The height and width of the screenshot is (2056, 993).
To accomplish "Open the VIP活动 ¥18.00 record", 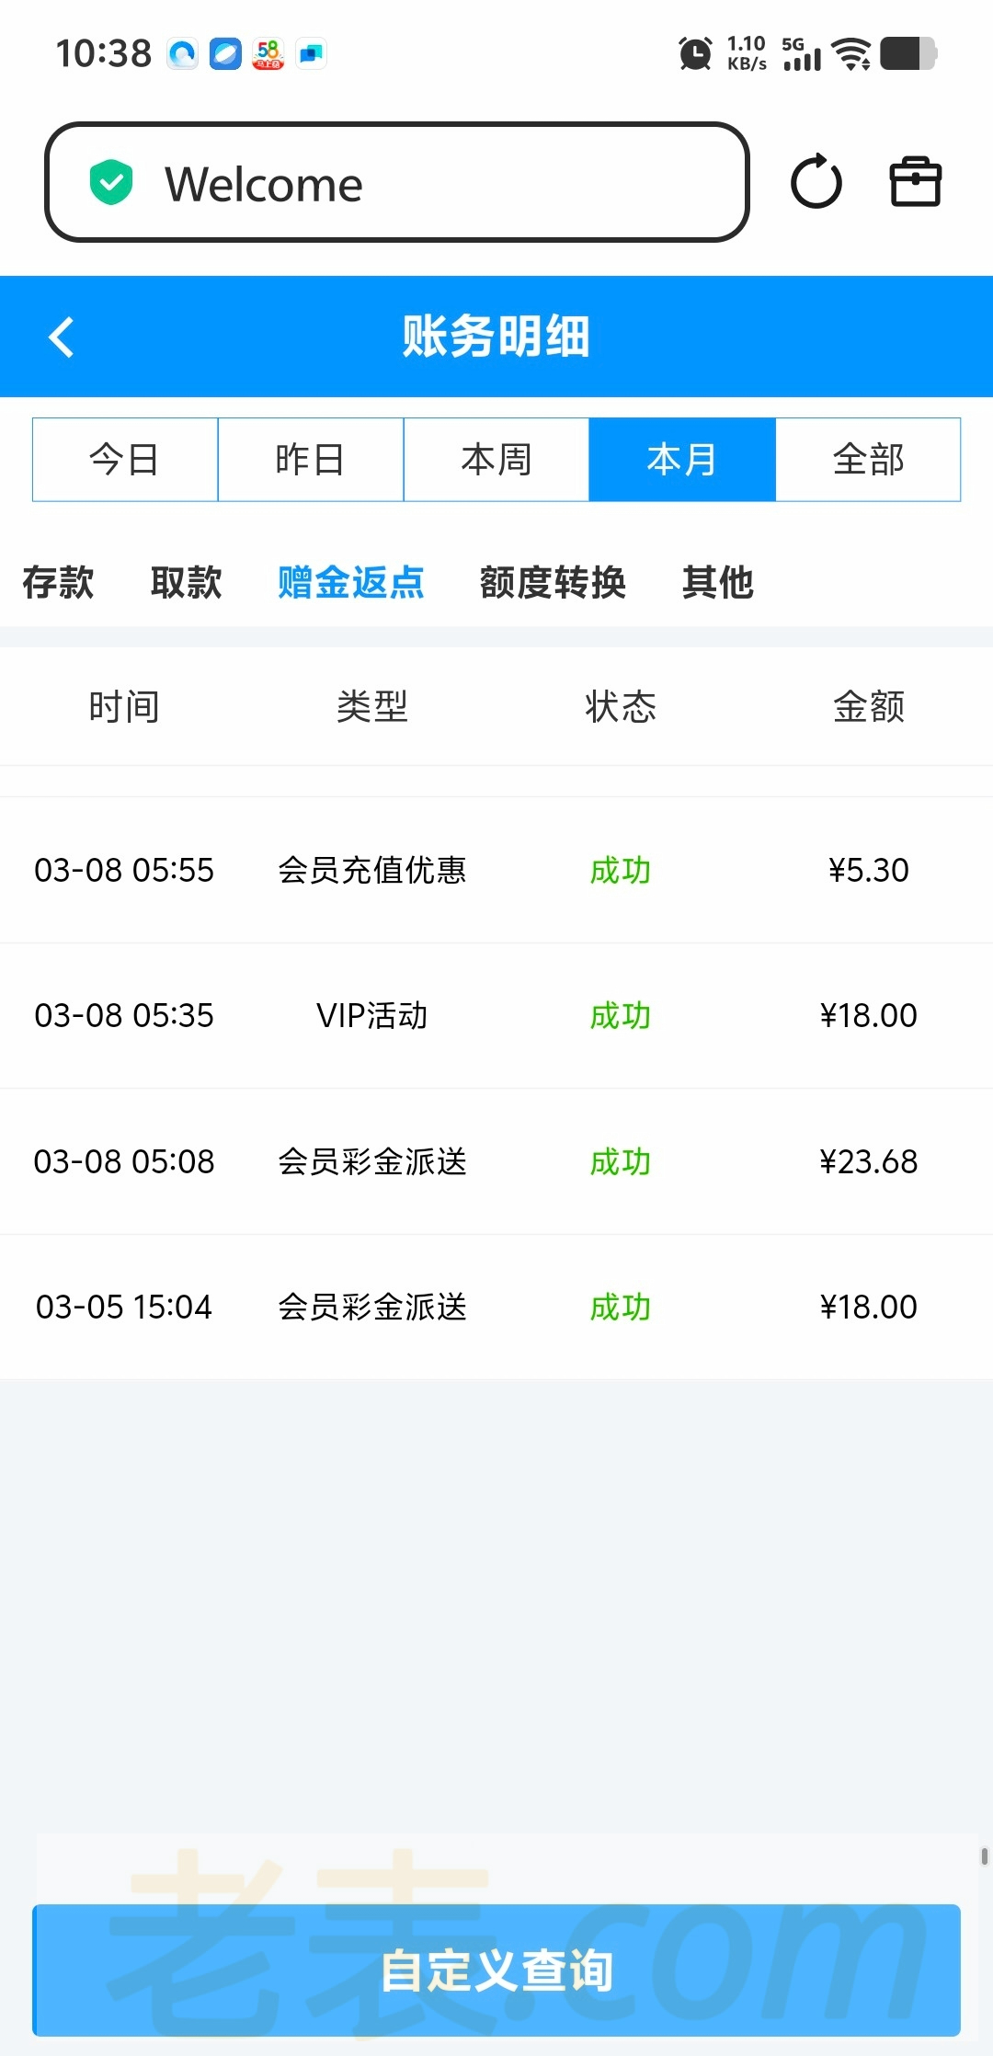I will pos(496,1016).
